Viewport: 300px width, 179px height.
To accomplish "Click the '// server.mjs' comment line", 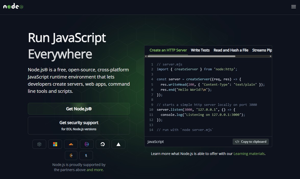I will click(169, 64).
